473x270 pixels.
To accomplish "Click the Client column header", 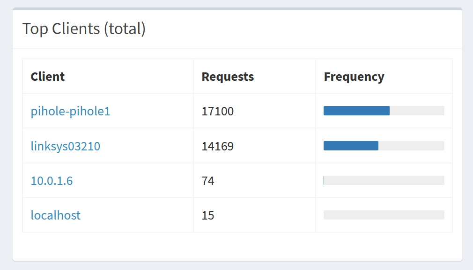I will click(x=47, y=77).
